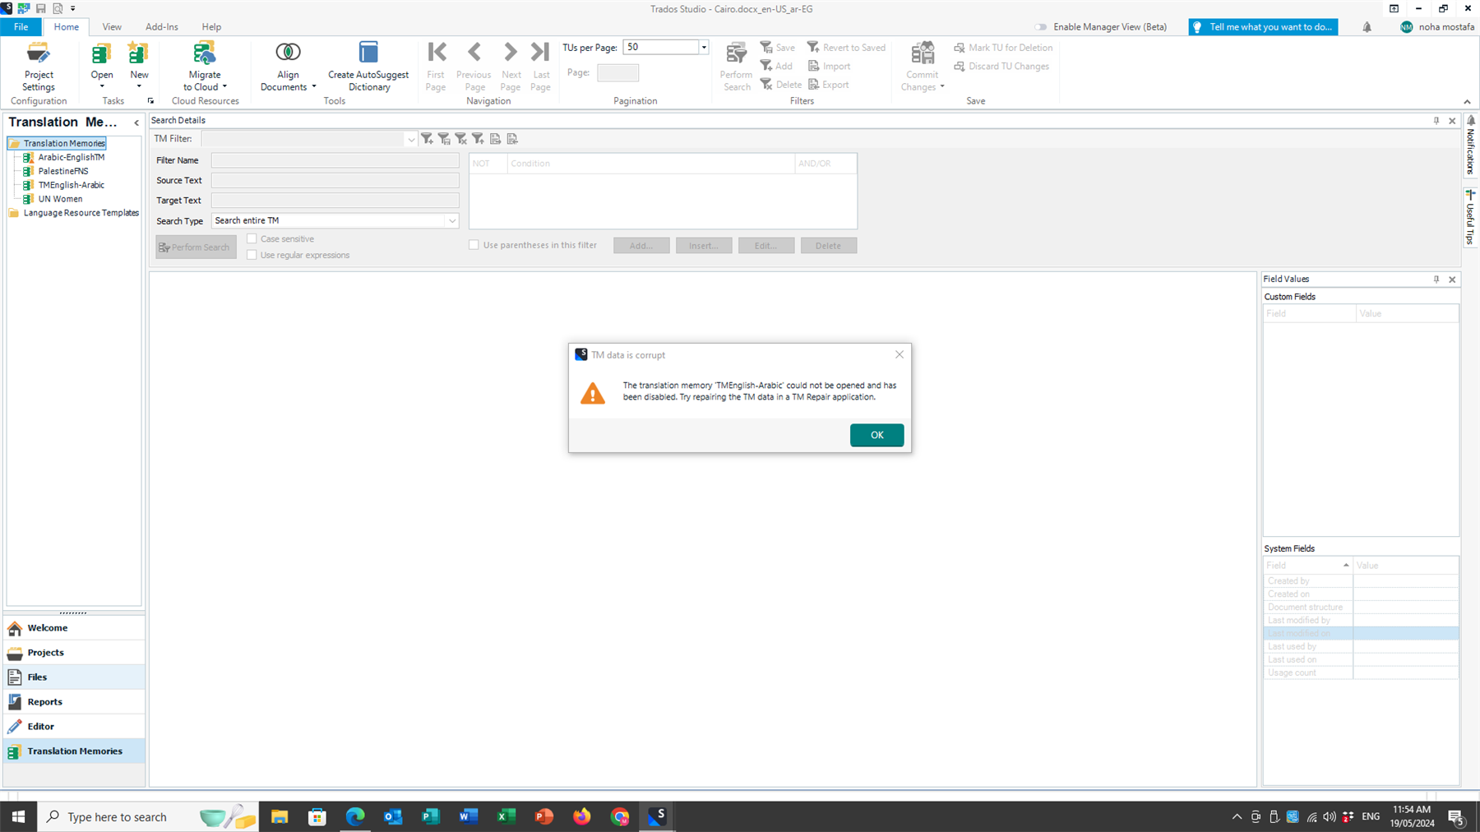This screenshot has height=832, width=1480.
Task: Click the New translation memory icon
Action: [x=138, y=54]
